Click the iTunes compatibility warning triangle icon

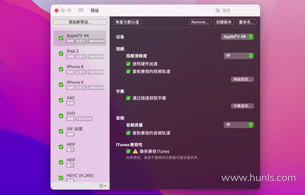135,151
